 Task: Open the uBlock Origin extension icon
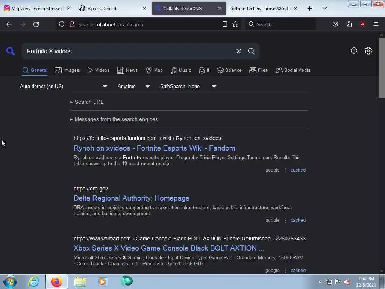click(362, 24)
